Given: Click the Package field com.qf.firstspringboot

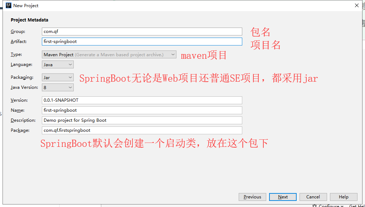Looking at the screenshot, I should [142, 130].
